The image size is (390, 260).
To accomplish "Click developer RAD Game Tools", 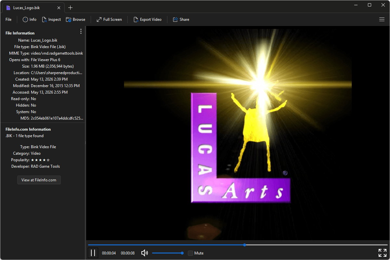I will tap(45, 166).
